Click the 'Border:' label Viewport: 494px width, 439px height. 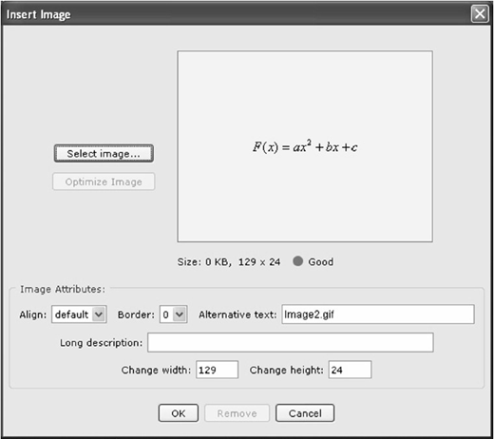(136, 315)
